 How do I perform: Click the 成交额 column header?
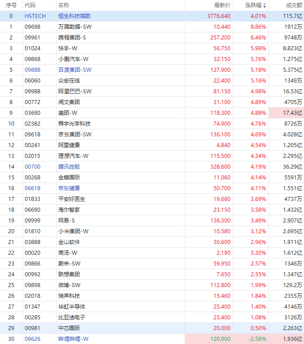pos(294,5)
